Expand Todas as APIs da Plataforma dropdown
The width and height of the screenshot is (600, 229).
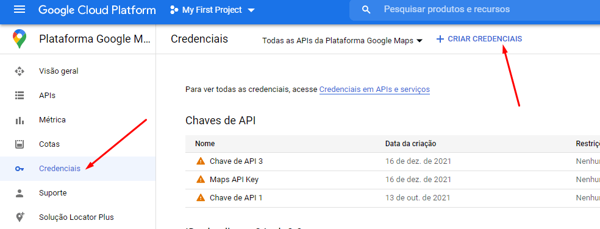[x=342, y=41]
